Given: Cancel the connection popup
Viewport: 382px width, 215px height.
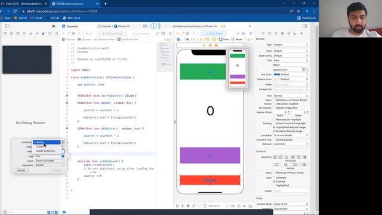Looking at the screenshot, I should pyautogui.click(x=21, y=170).
